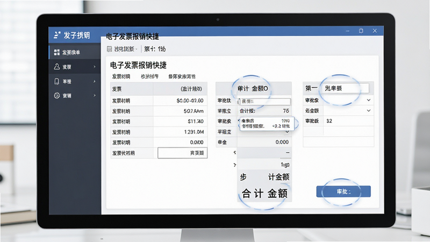Close the application window
This screenshot has width=430, height=242.
tap(375, 31)
